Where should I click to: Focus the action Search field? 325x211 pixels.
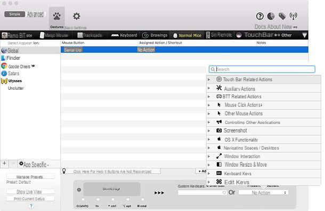(262, 69)
